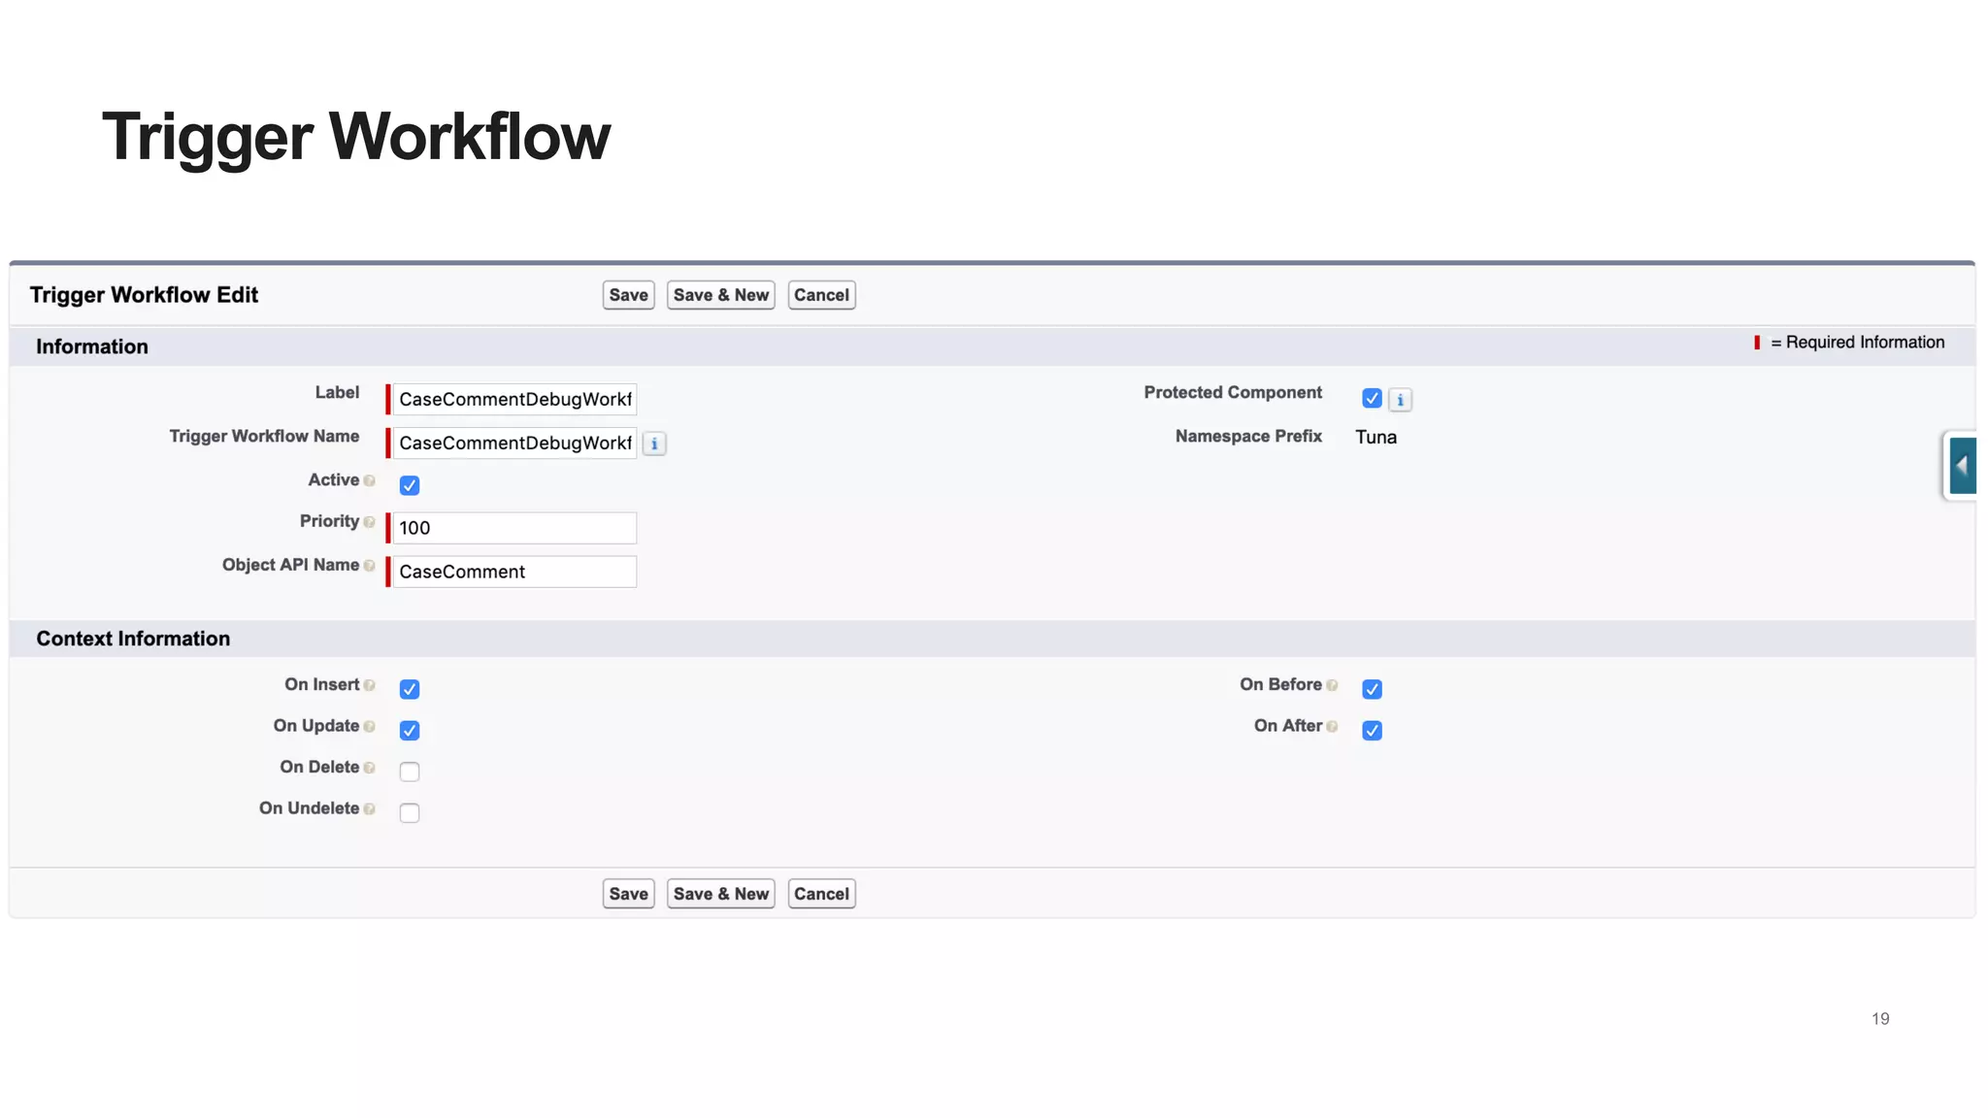The height and width of the screenshot is (1118, 1988).
Task: Open the help icon next to On Insert
Action: tap(369, 685)
